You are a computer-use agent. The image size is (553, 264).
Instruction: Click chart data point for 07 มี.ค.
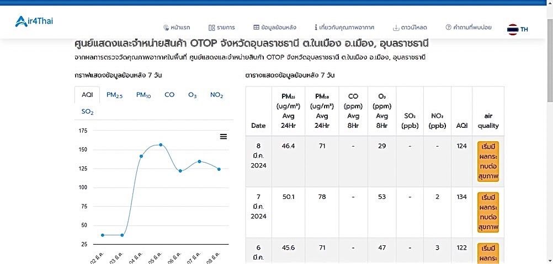click(x=199, y=161)
